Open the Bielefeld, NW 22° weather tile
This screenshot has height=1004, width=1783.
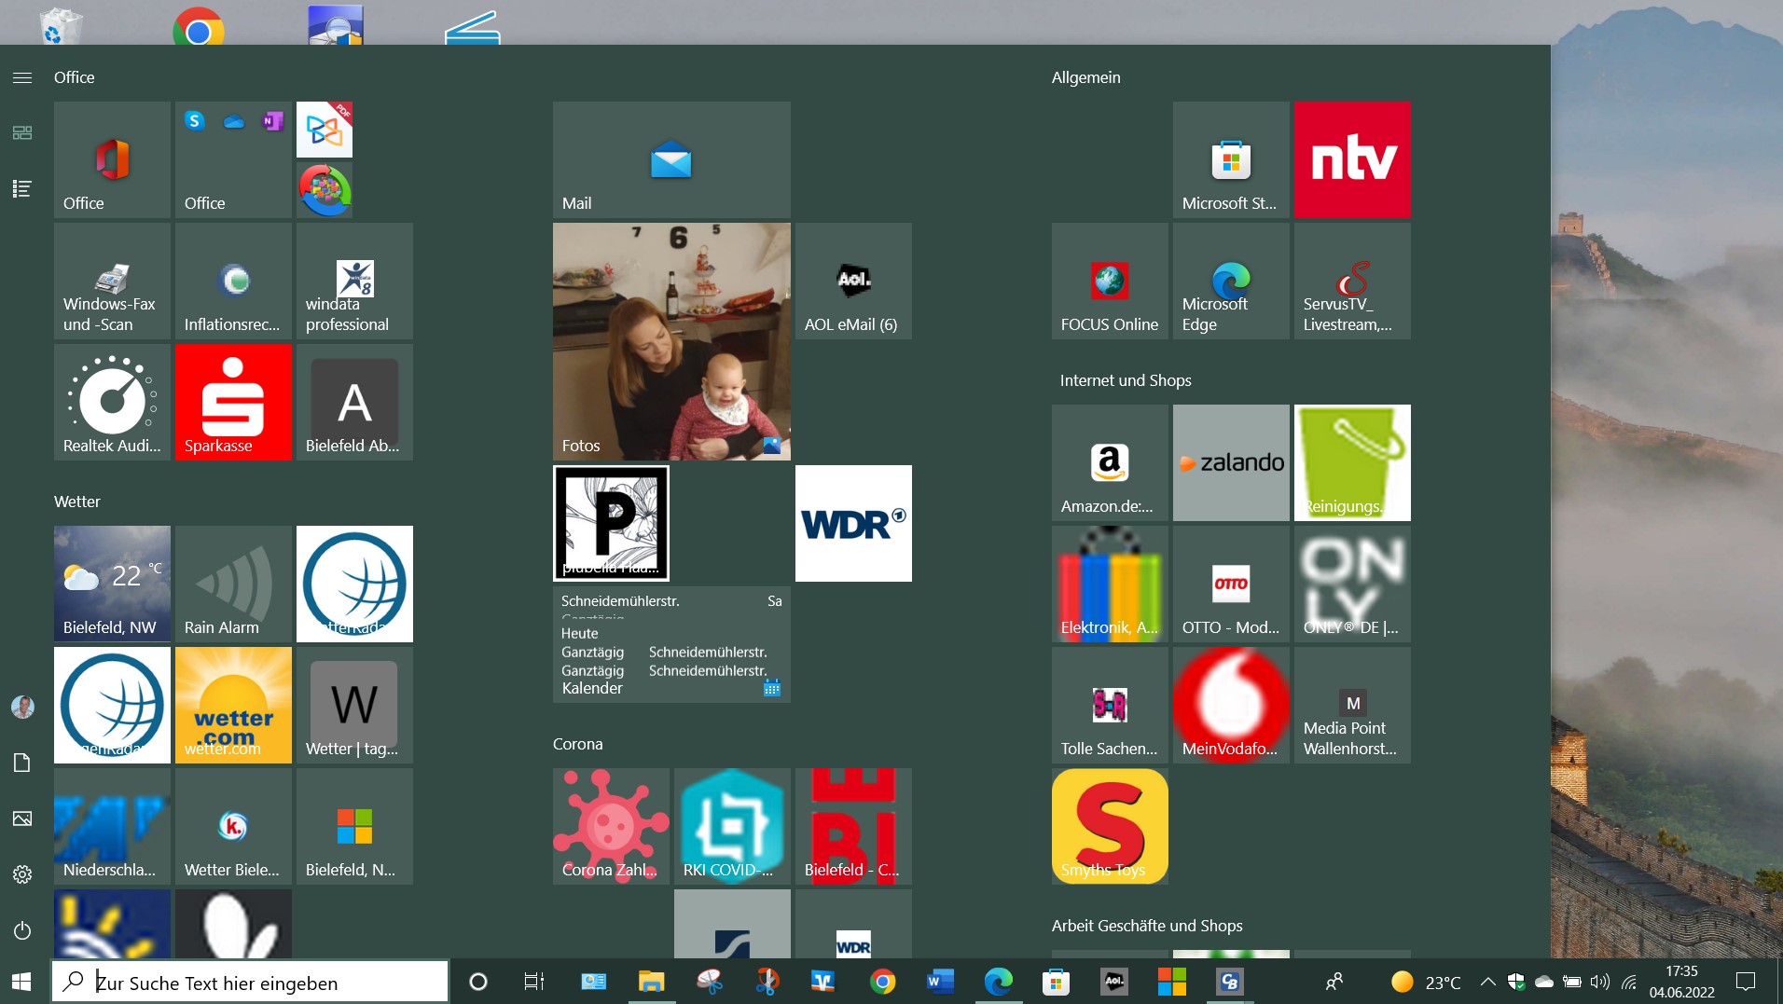click(x=112, y=584)
